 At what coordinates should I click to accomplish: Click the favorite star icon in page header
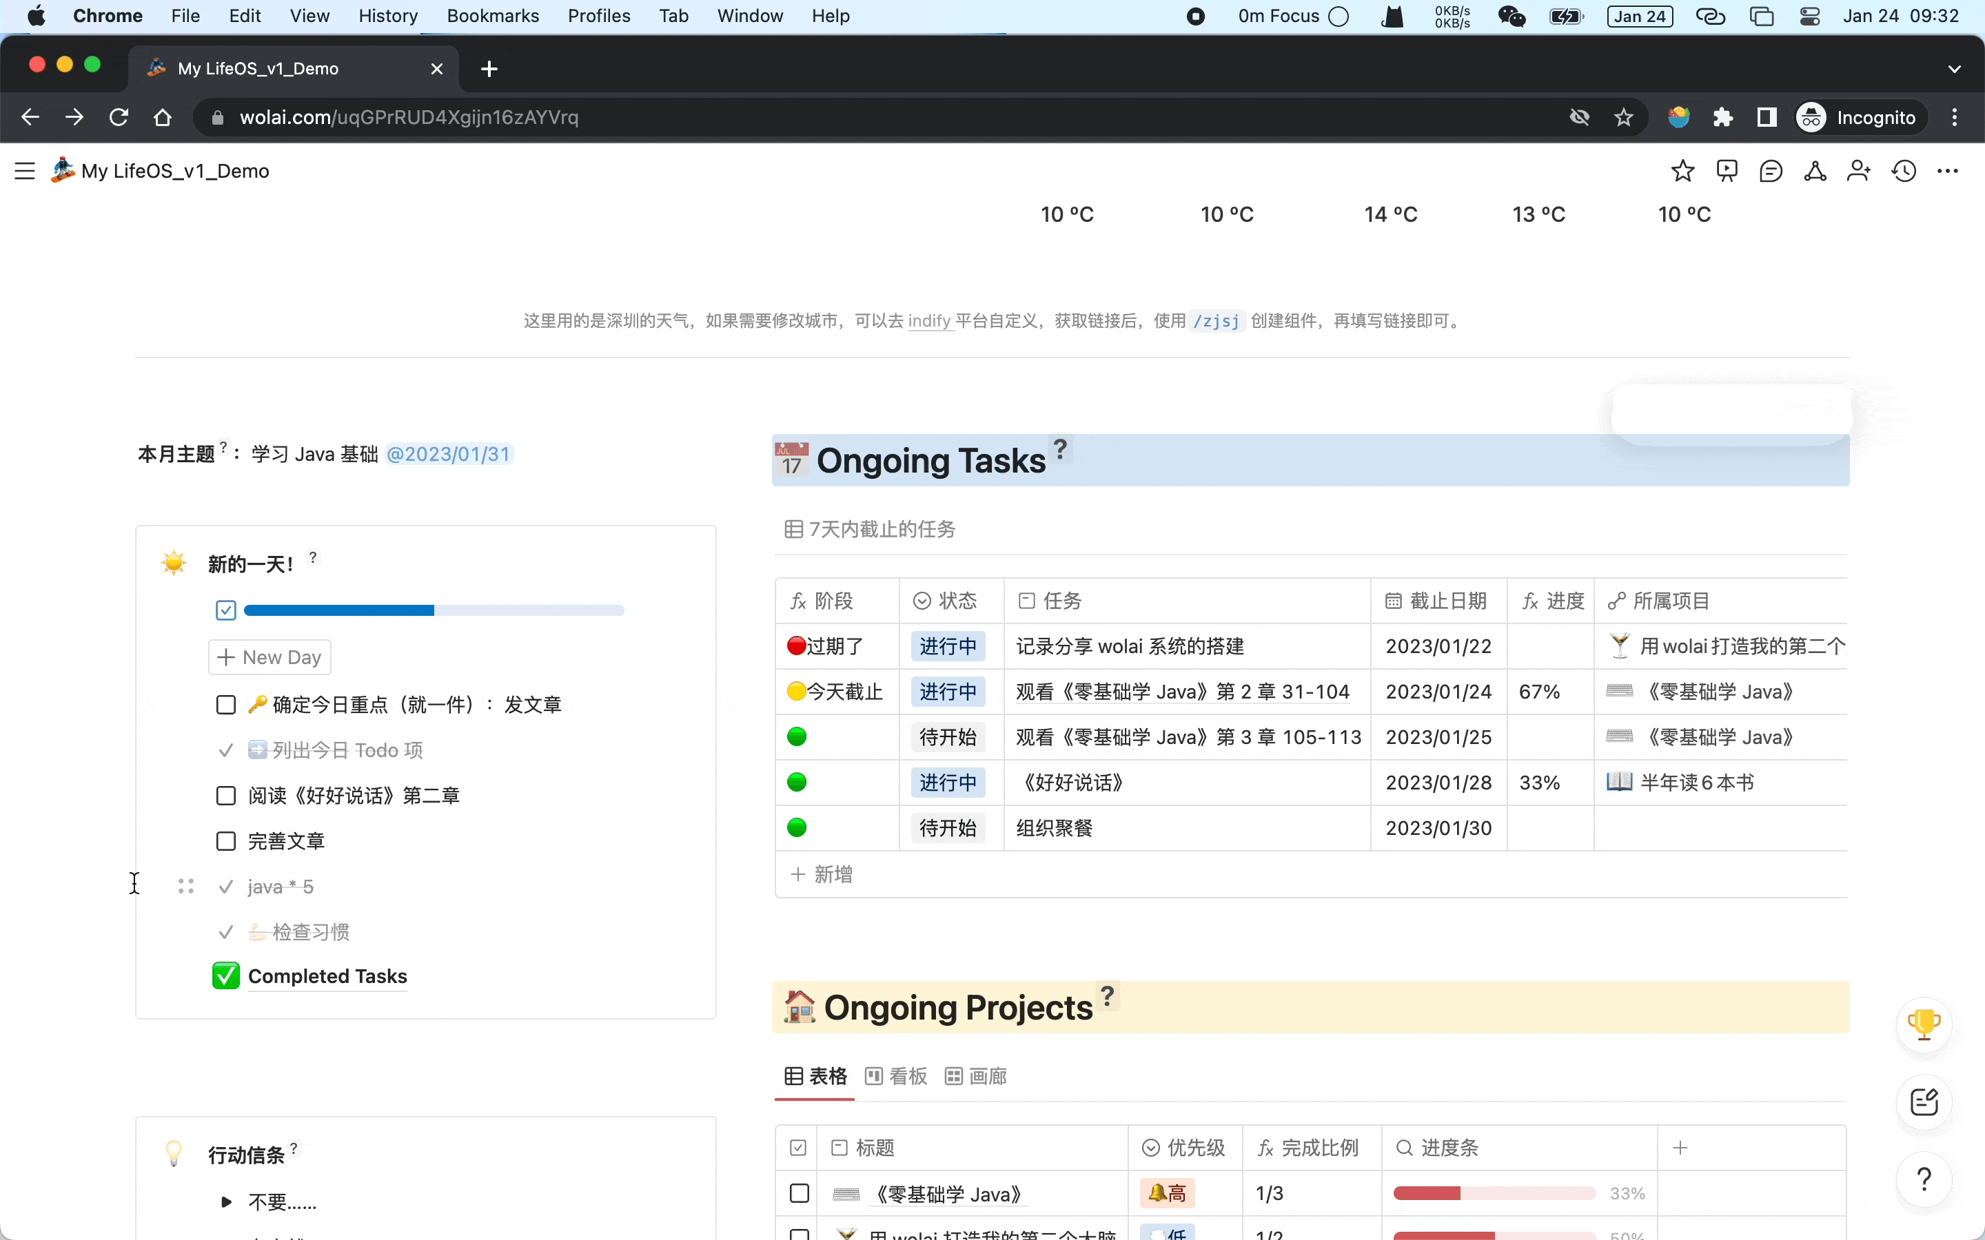point(1682,171)
